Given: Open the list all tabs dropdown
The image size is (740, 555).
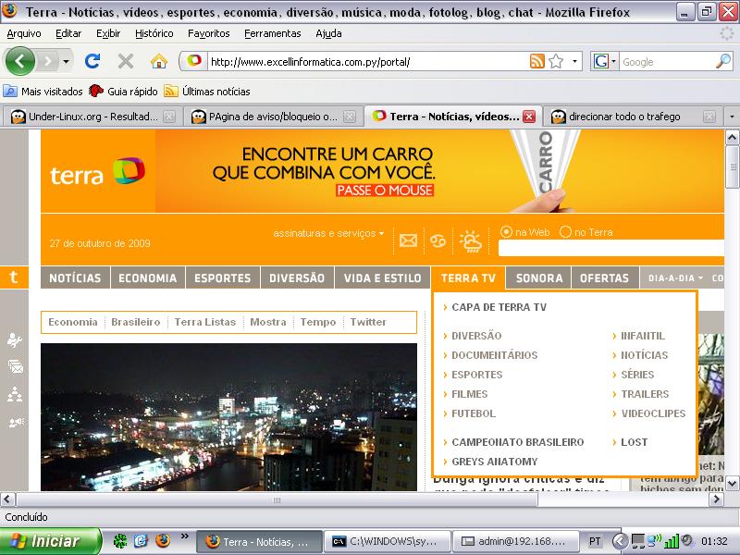Looking at the screenshot, I should click(x=732, y=117).
